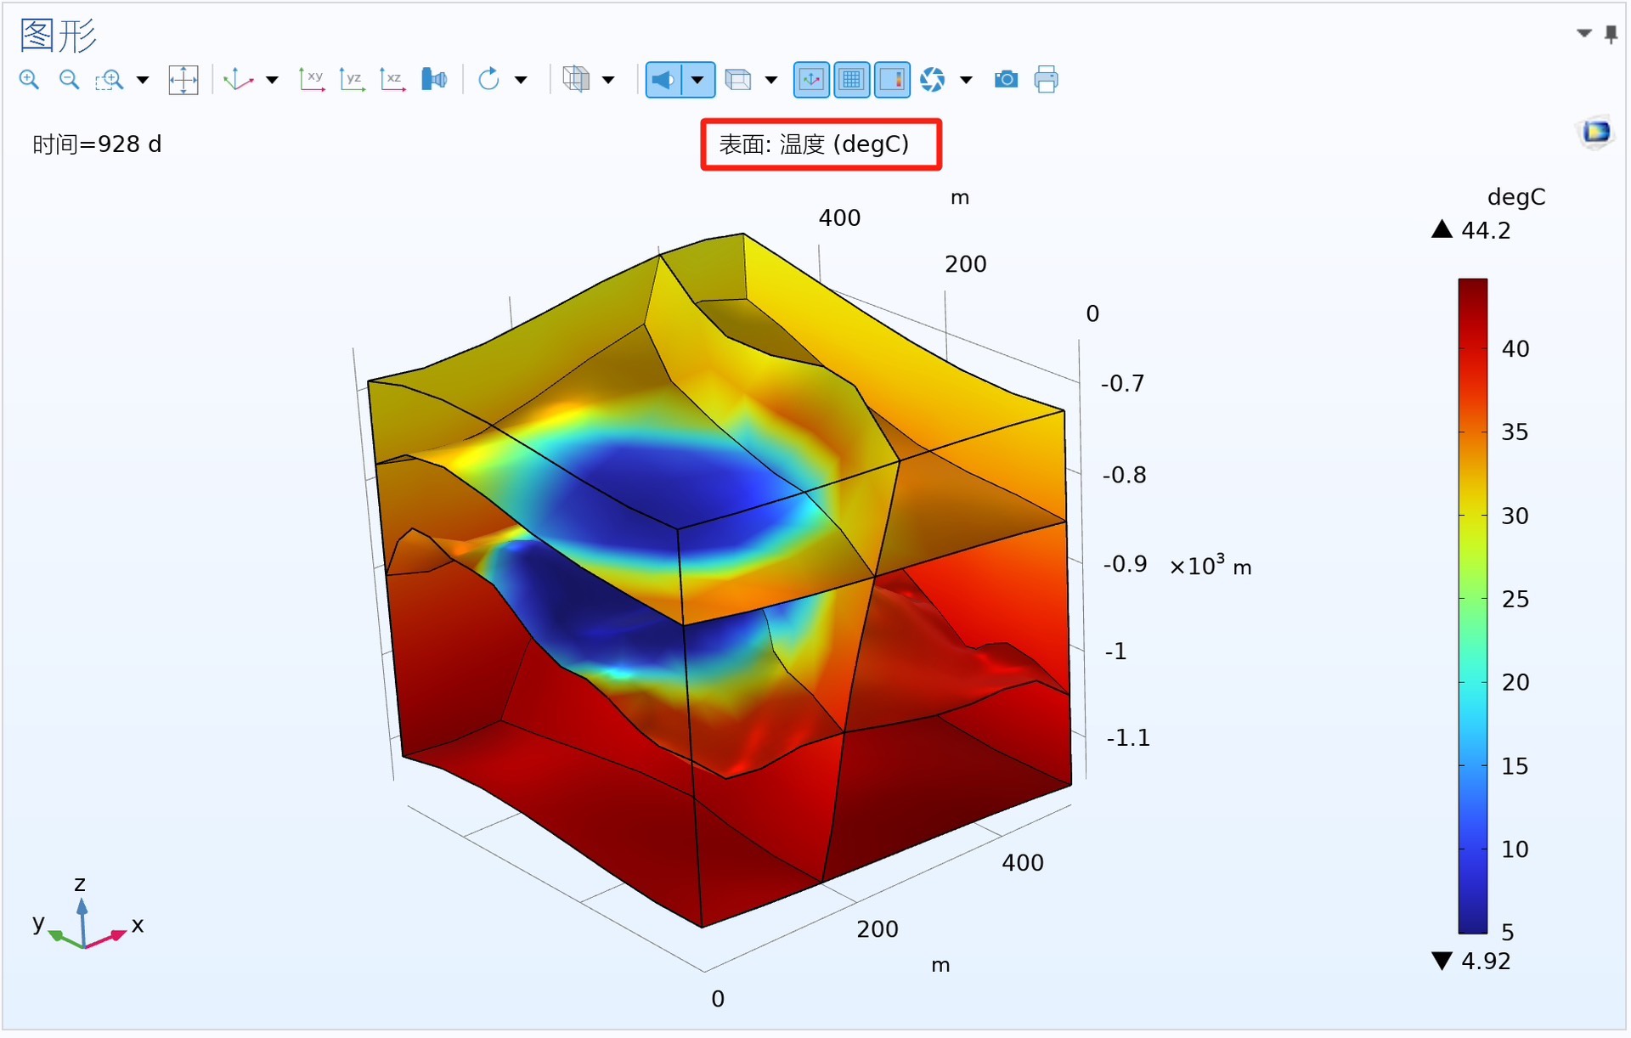This screenshot has width=1631, height=1038.
Task: Click the rotate/reset view icon
Action: [x=488, y=80]
